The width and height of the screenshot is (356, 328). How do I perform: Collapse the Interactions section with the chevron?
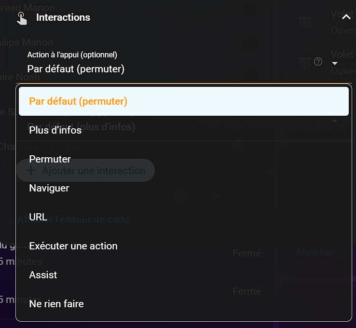point(346,17)
